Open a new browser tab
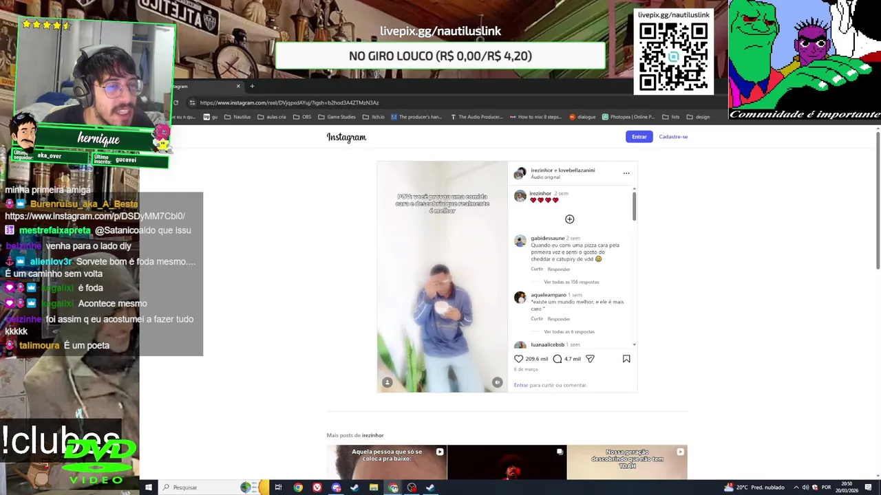Screen dimensions: 881x495 pos(252,86)
